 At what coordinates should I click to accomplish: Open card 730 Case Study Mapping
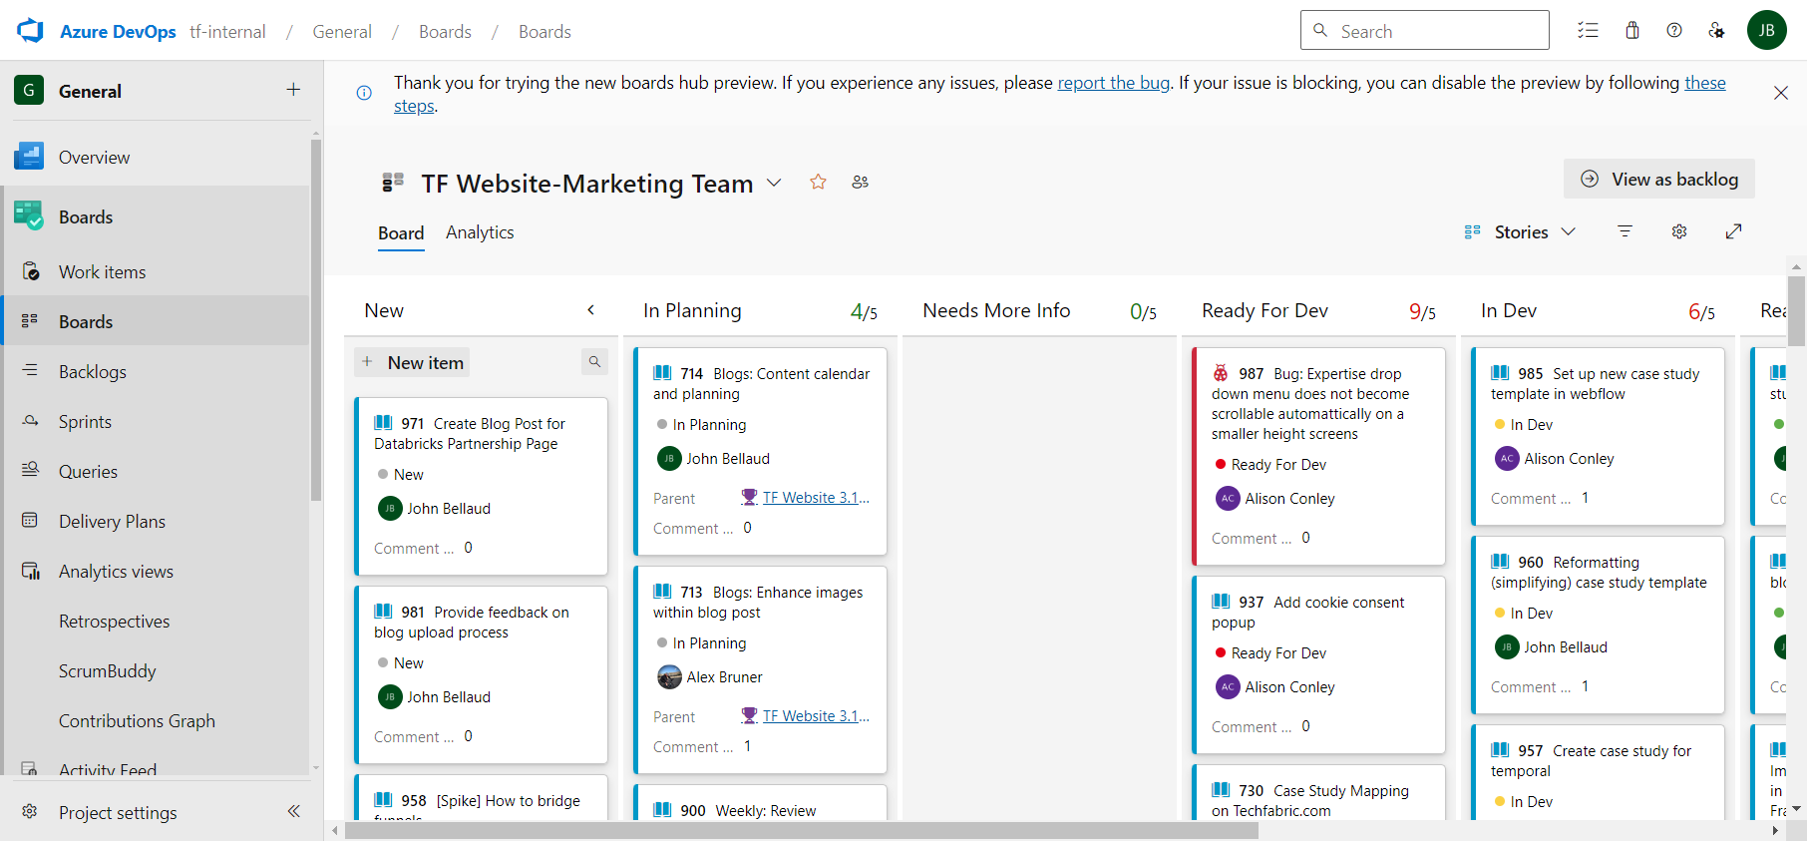coord(1310,800)
